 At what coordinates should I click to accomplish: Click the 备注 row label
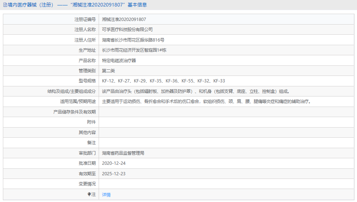[91, 143]
